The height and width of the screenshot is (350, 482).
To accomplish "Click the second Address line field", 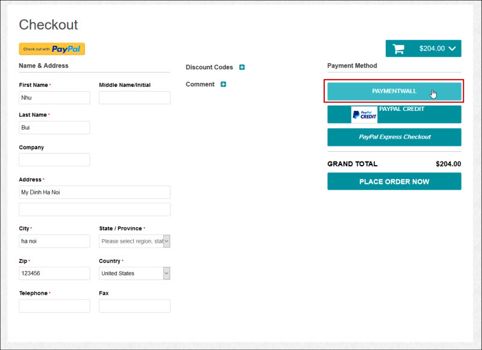I will click(95, 209).
